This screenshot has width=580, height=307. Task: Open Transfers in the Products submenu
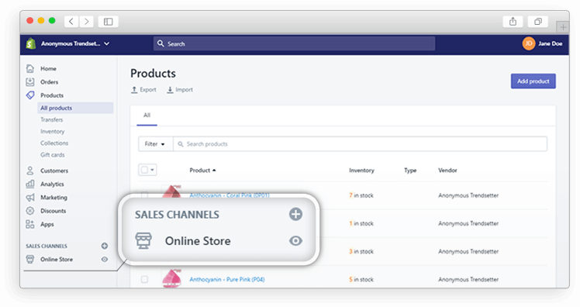point(51,119)
